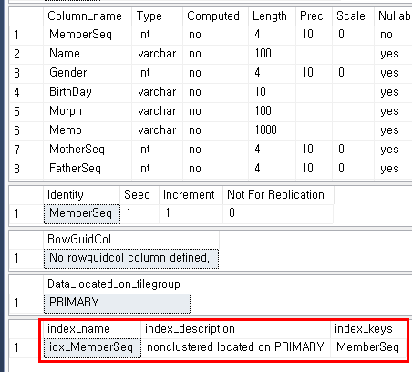Click the Scale column header
The image size is (412, 372).
pyautogui.click(x=353, y=16)
